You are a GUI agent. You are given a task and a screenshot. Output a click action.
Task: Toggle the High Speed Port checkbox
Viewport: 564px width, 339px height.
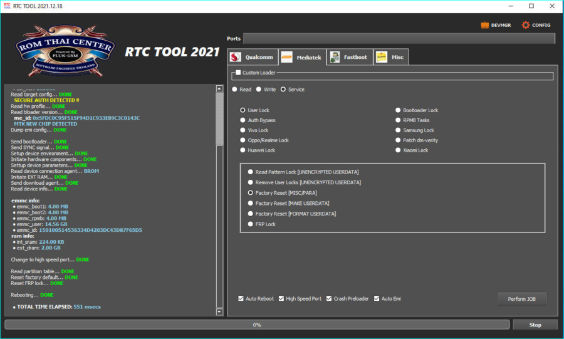pos(281,299)
